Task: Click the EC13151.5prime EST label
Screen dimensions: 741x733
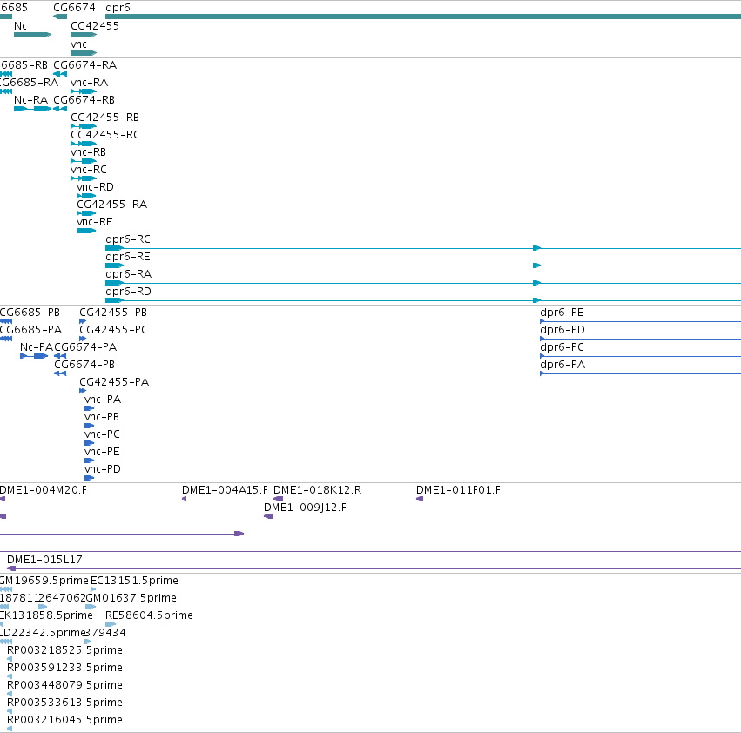Action: click(134, 581)
